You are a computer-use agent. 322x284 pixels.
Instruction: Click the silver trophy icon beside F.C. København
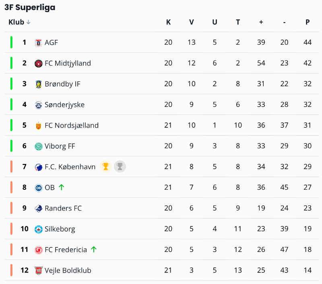[x=120, y=167]
